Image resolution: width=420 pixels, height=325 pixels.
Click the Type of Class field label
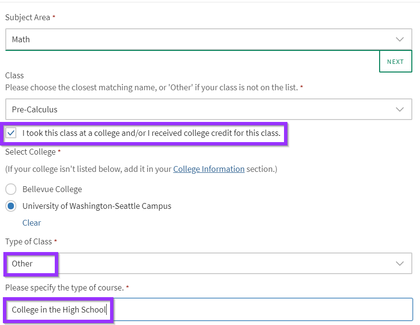[x=28, y=241]
